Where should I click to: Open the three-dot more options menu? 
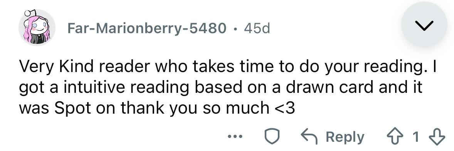(x=236, y=137)
